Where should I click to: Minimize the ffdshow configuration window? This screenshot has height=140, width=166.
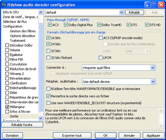point(147,5)
